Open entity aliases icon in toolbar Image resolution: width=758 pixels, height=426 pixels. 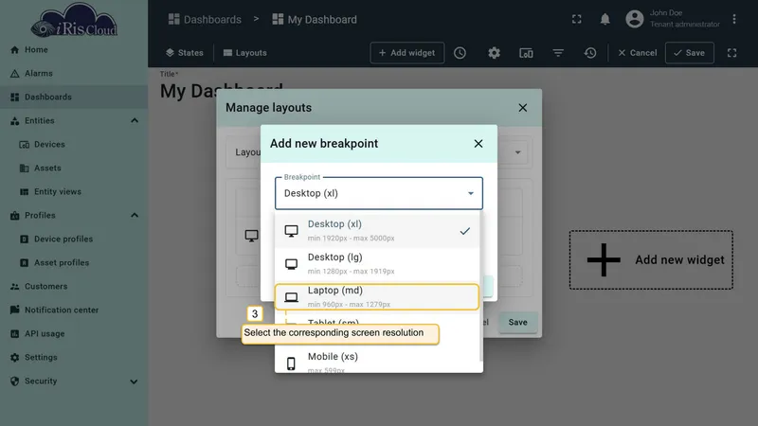(526, 53)
